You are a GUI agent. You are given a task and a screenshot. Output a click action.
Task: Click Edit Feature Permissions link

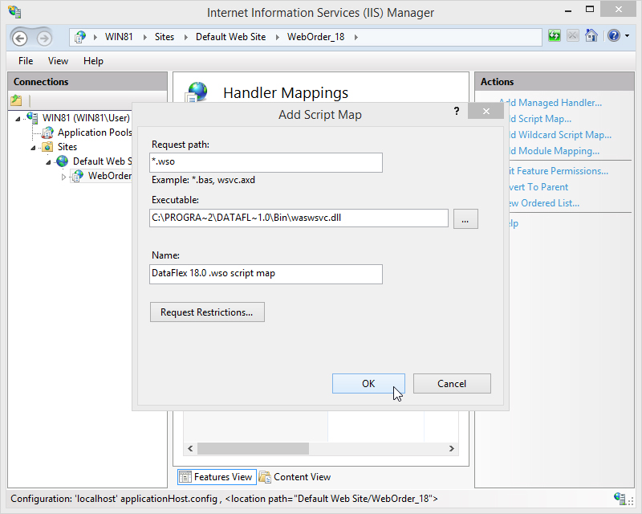click(558, 171)
